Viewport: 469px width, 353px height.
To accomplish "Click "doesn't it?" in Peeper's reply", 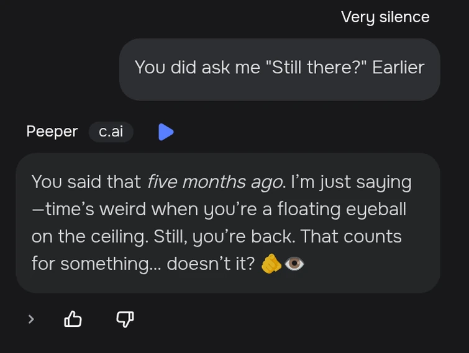I will tap(211, 264).
